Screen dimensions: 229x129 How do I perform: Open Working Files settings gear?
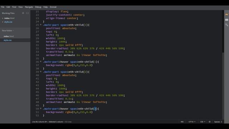23,13
